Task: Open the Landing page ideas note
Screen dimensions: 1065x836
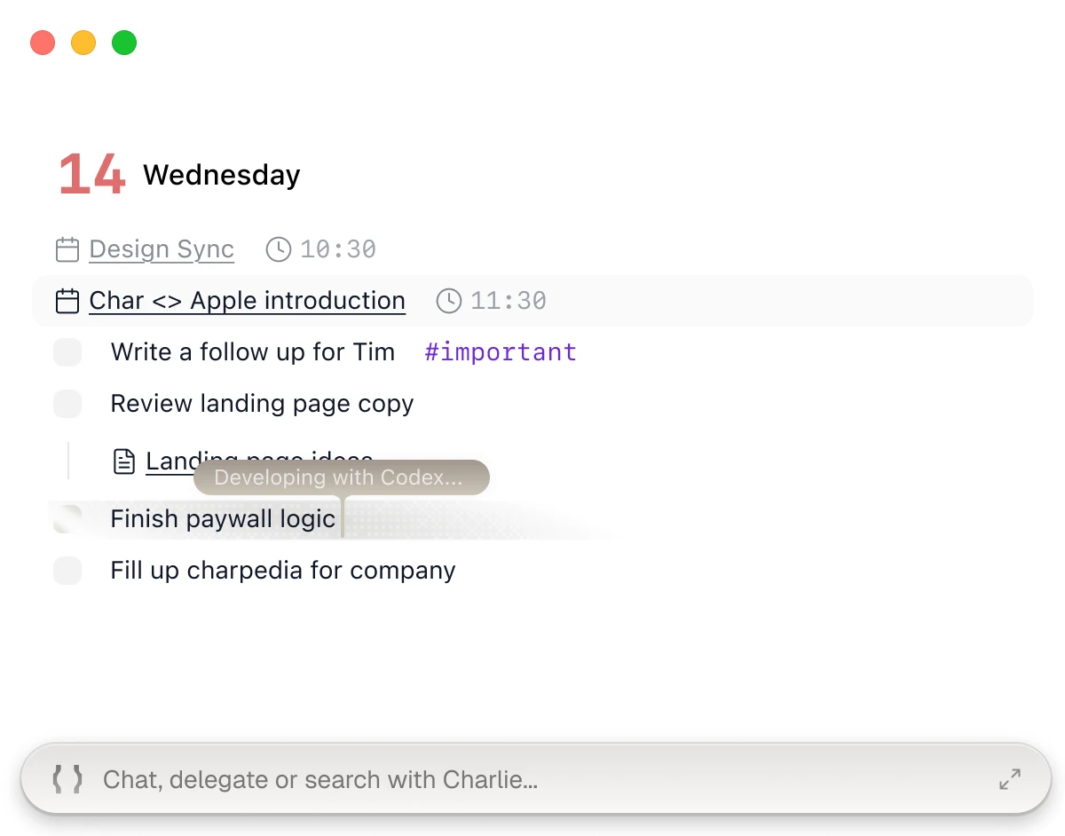Action: coord(259,461)
